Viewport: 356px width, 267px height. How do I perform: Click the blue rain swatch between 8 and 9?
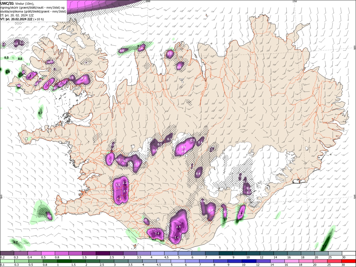[221, 261]
